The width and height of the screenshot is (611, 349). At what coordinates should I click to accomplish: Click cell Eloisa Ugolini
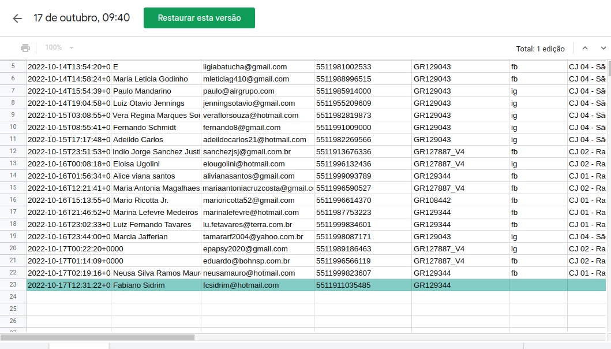tap(156, 164)
